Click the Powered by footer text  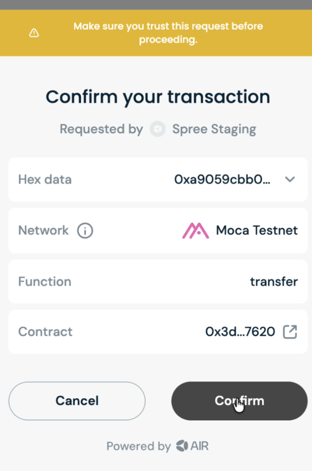click(x=138, y=446)
